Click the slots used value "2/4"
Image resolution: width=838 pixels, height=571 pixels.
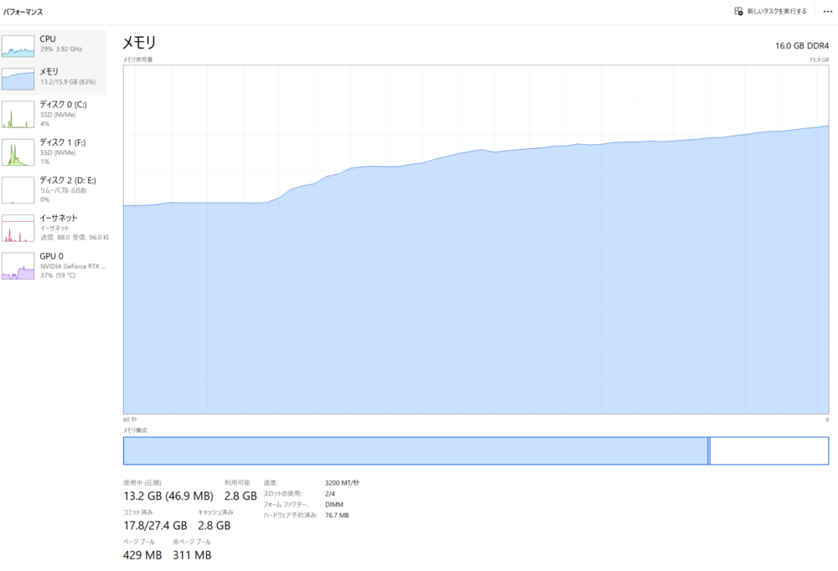(x=330, y=494)
